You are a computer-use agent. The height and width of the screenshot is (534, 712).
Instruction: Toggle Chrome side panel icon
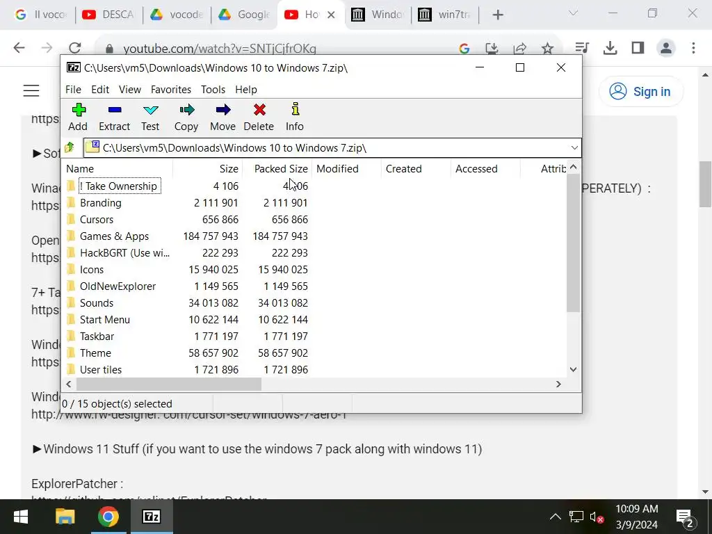(638, 48)
